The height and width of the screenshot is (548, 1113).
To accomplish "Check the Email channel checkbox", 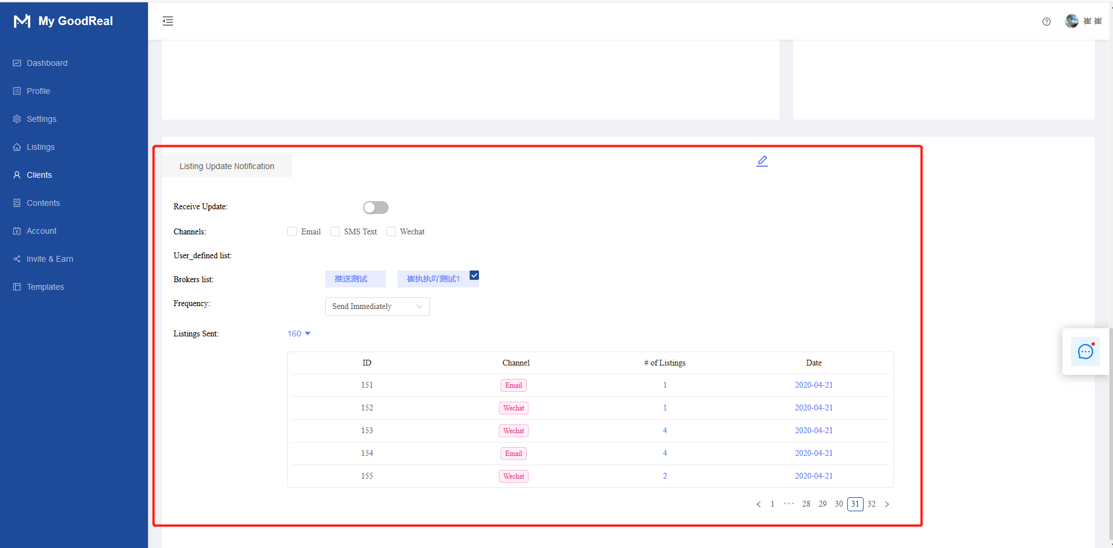I will pos(291,231).
